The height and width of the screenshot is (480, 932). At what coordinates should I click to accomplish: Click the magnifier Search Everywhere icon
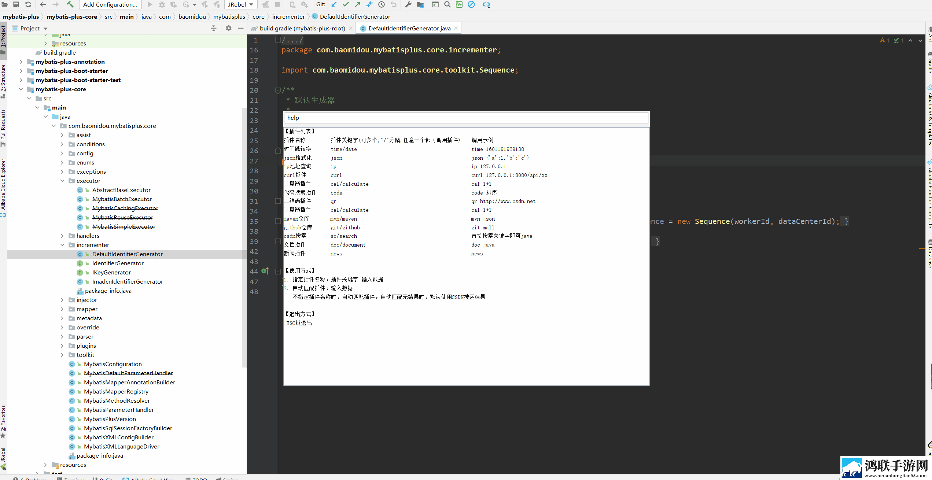pos(447,4)
